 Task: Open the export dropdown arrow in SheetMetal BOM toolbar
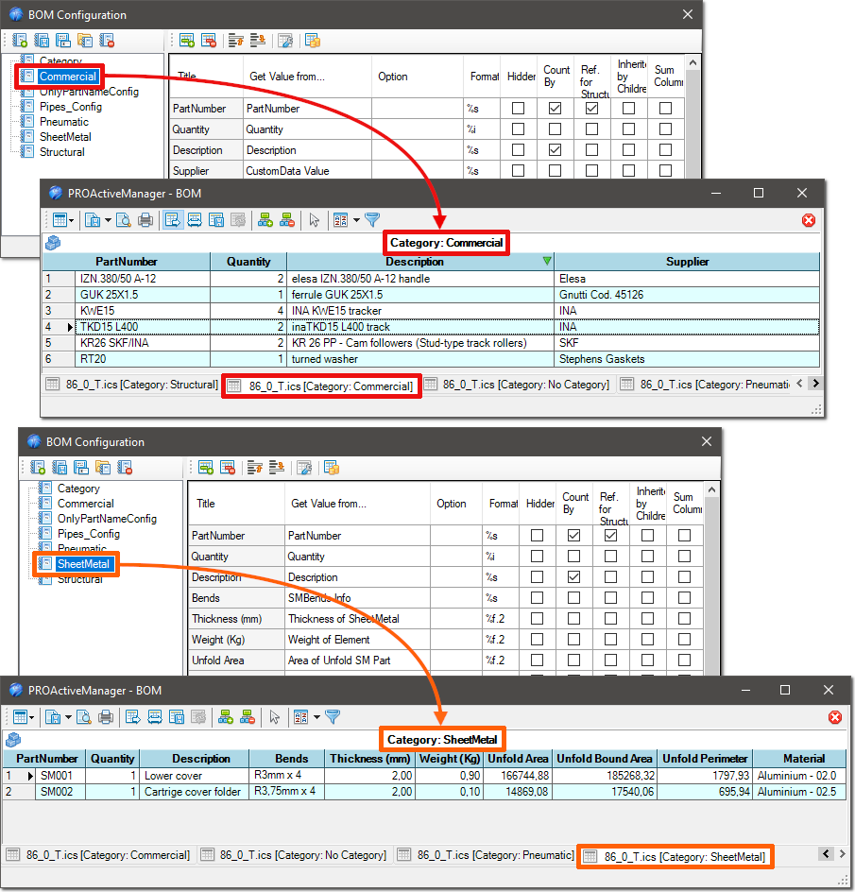pos(69,717)
